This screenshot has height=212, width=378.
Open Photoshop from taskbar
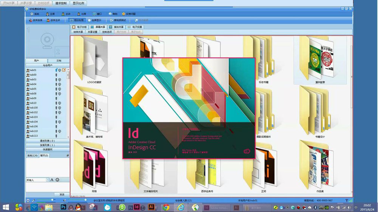coord(64,207)
